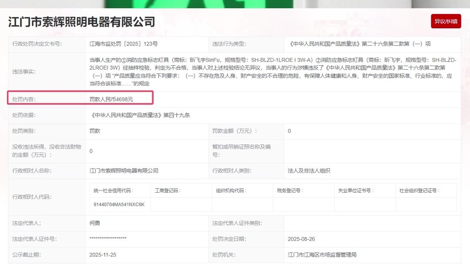Select the publicity deadline date 2025-11-25
The image size is (470, 264).
click(x=103, y=254)
